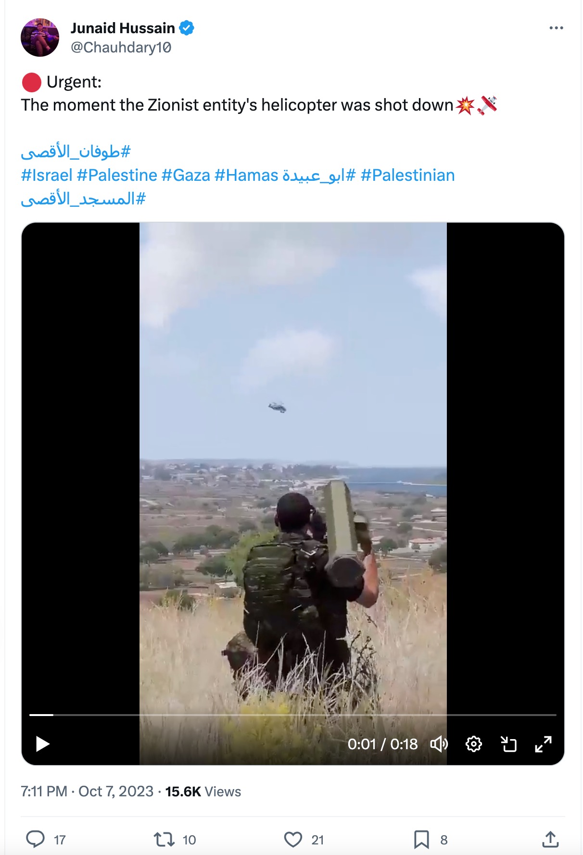Repost the tweet via retweet icon
Viewport: 583px width, 855px height.
(164, 839)
